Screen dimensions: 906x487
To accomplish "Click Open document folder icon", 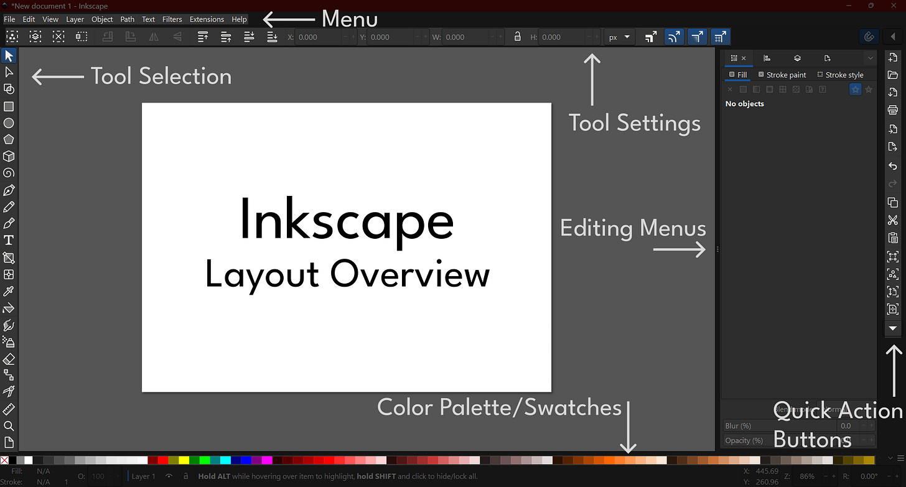I will [x=893, y=75].
